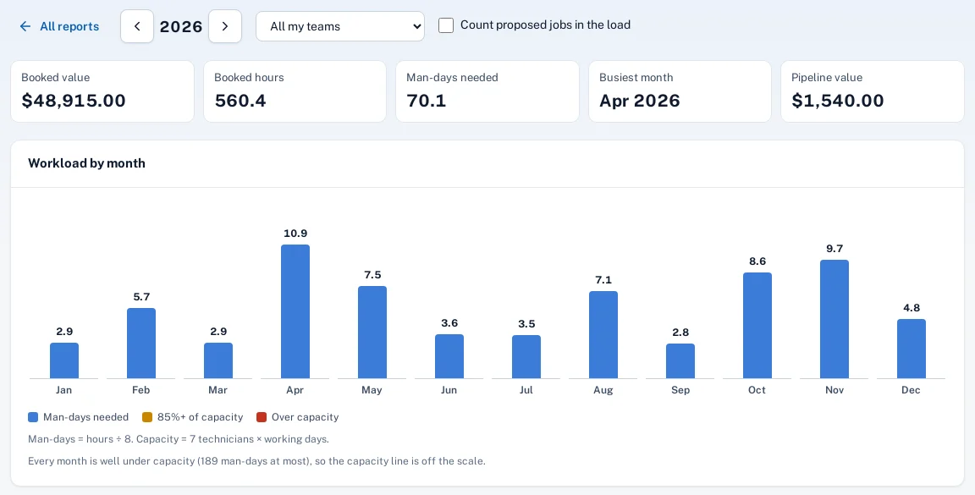Click the $48,915.00 booked value figure

(x=74, y=101)
